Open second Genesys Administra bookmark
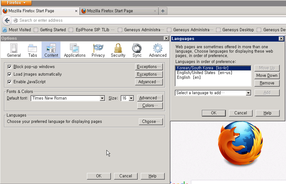 point(190,30)
